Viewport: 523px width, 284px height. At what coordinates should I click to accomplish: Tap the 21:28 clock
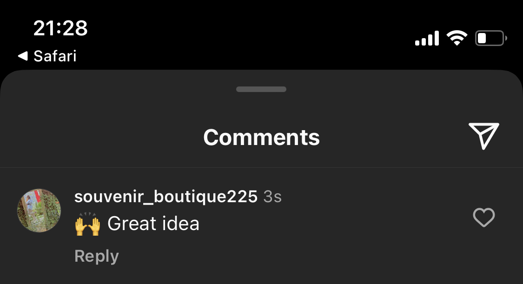point(60,28)
